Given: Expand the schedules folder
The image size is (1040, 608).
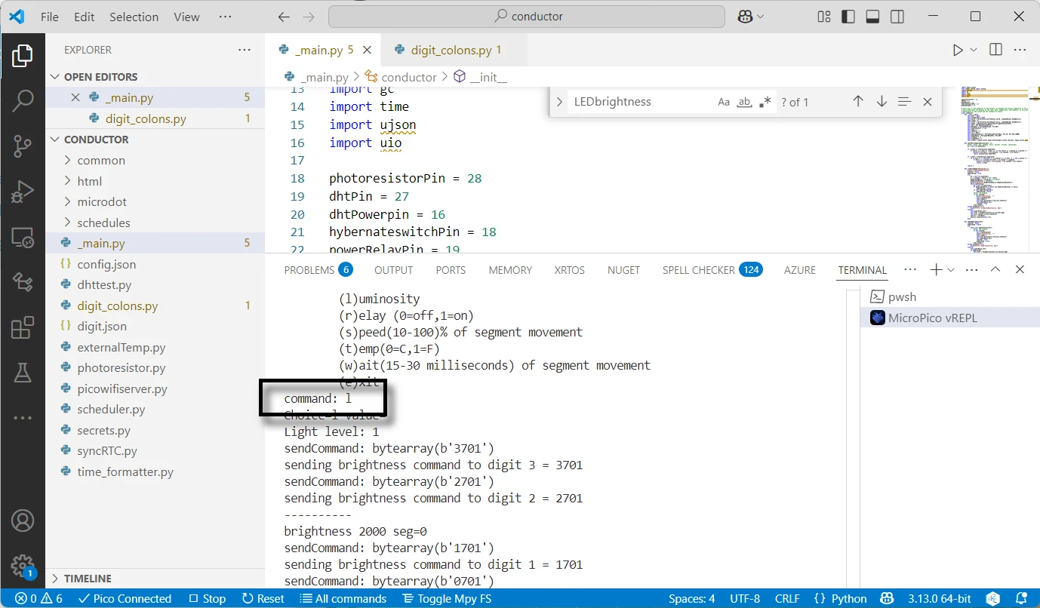Looking at the screenshot, I should pos(155,223).
